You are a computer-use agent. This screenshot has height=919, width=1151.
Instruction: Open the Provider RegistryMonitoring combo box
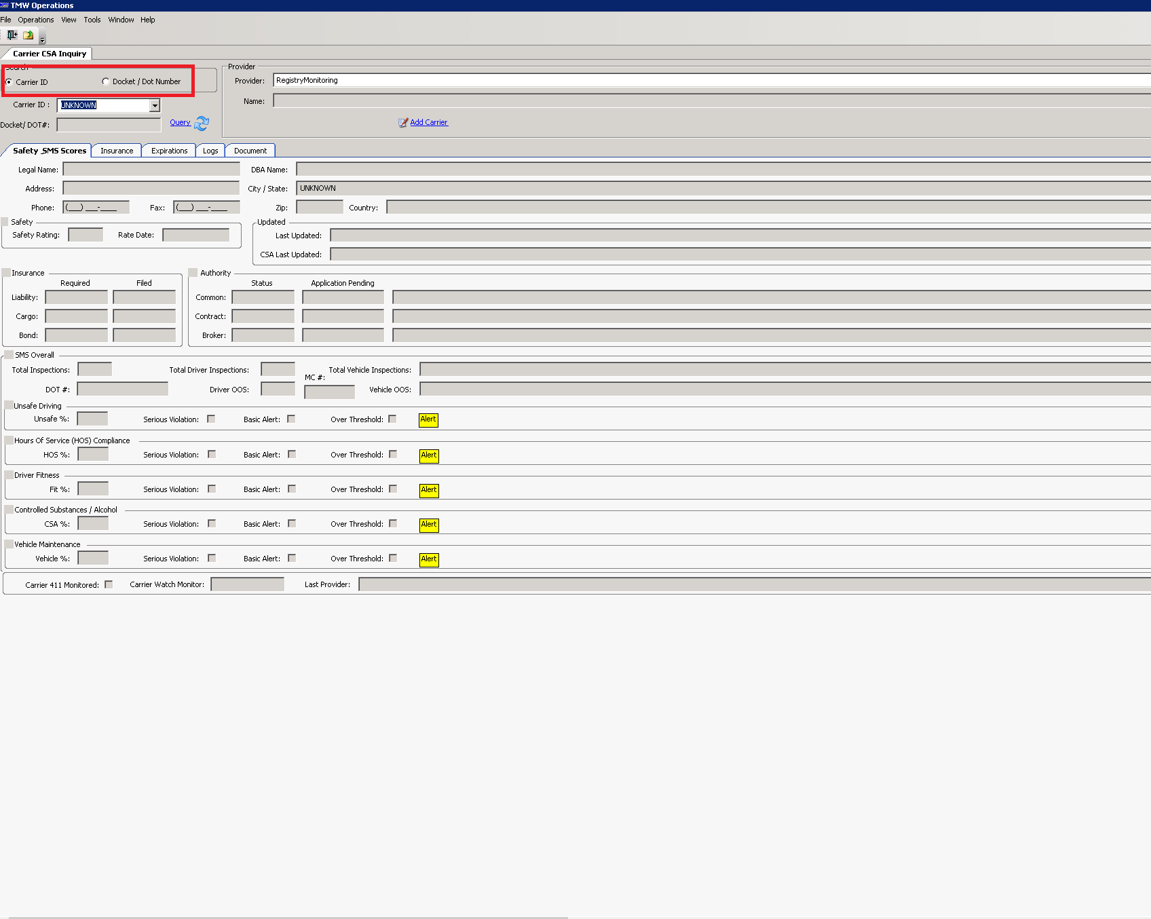coord(712,80)
